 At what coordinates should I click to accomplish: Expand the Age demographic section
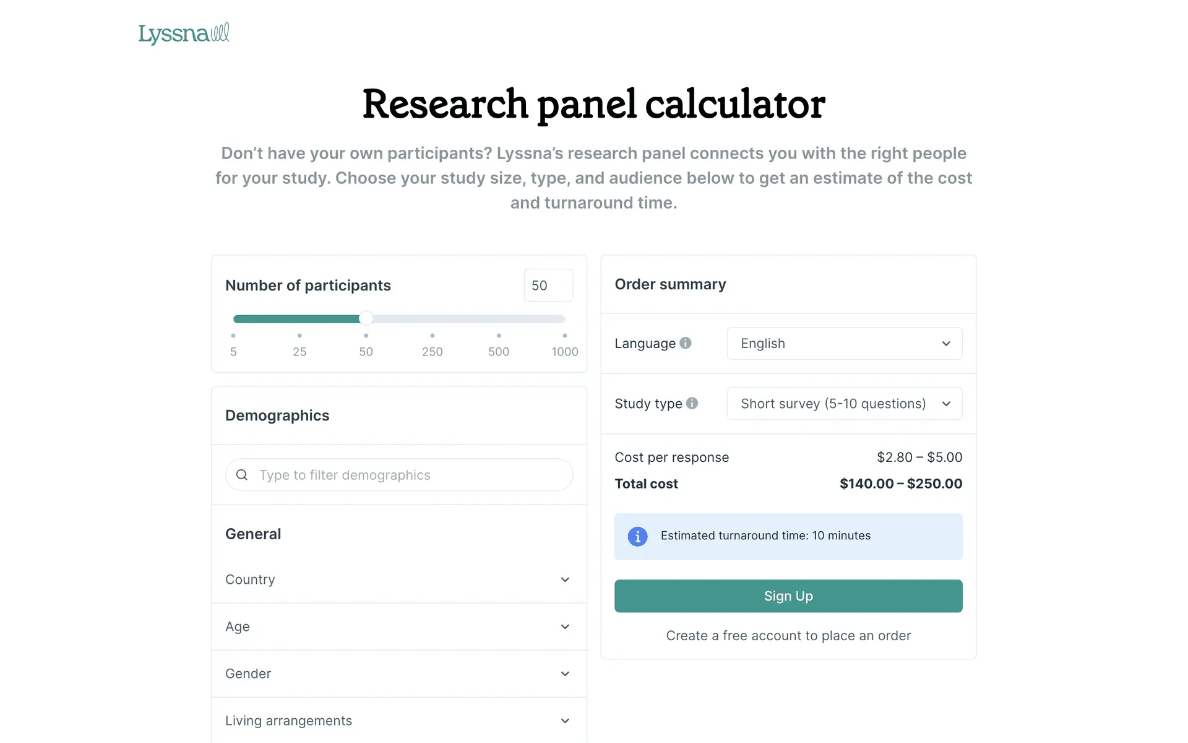pos(398,627)
